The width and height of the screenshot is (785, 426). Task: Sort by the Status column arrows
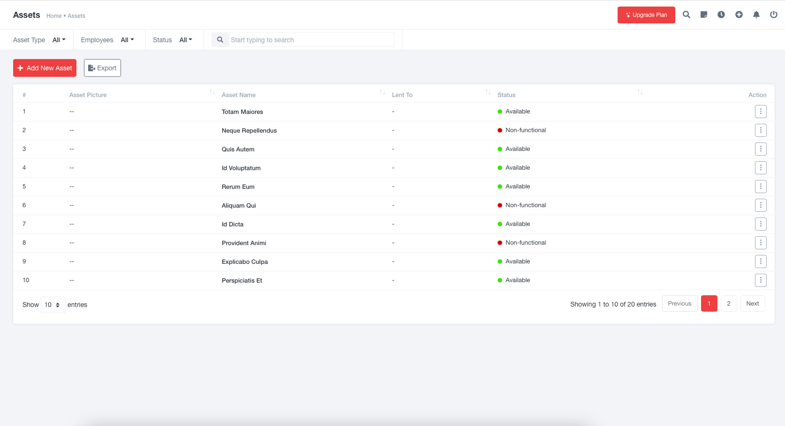click(x=640, y=92)
